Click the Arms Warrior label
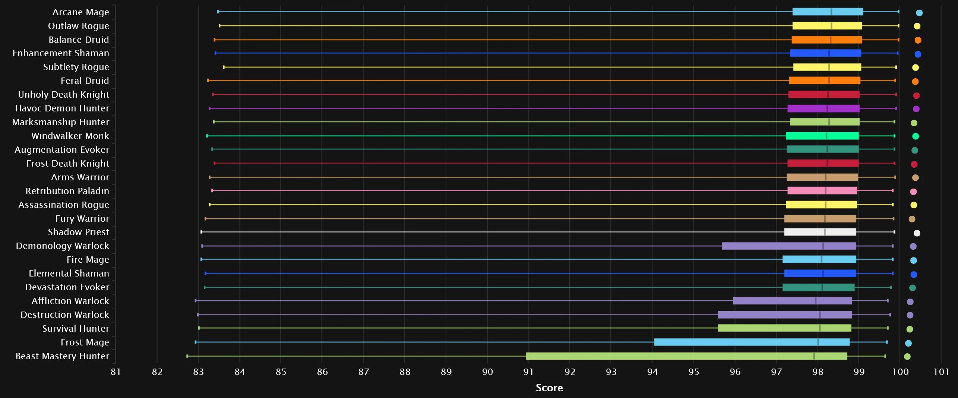 coord(80,177)
